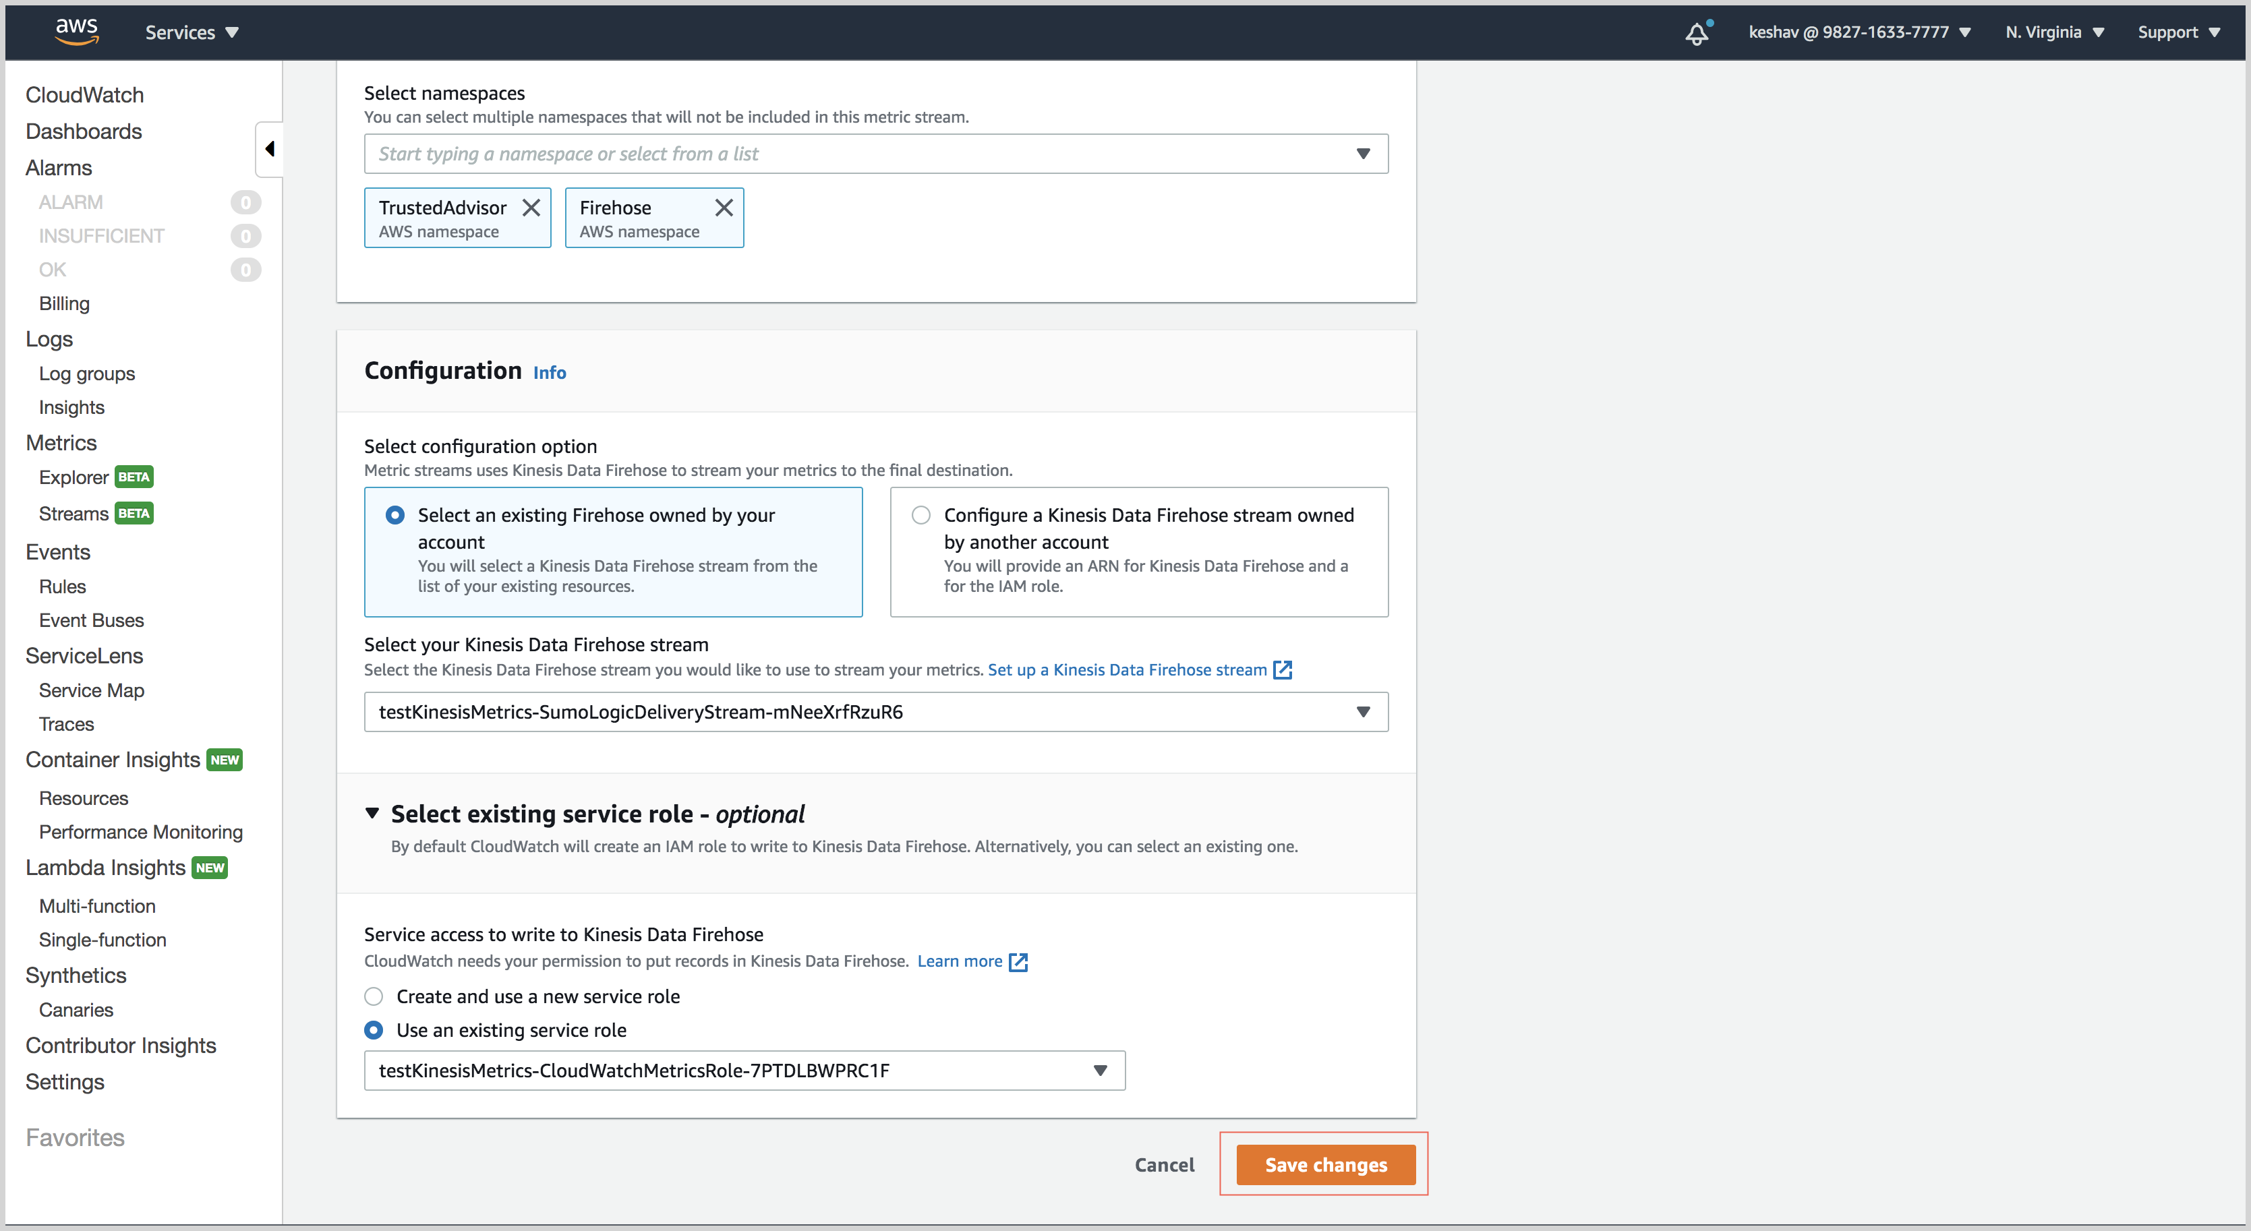Image resolution: width=2251 pixels, height=1231 pixels.
Task: Open the Services menu
Action: point(192,32)
